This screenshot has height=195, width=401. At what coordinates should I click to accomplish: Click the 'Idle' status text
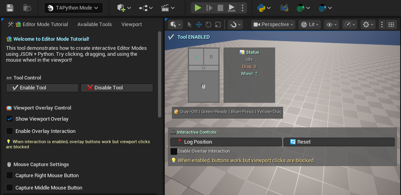tap(249, 59)
